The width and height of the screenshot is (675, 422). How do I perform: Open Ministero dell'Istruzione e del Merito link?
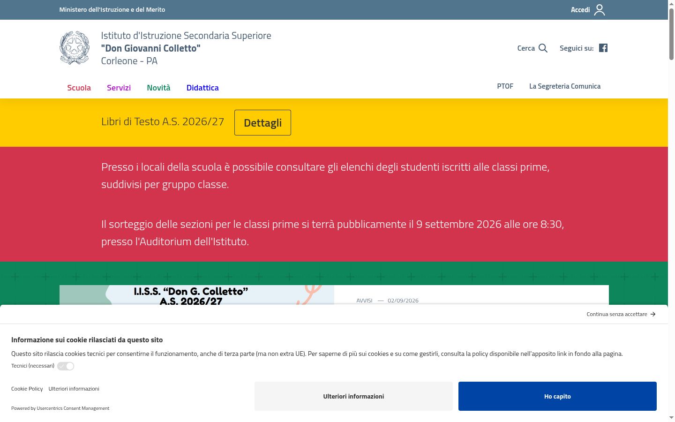112,9
